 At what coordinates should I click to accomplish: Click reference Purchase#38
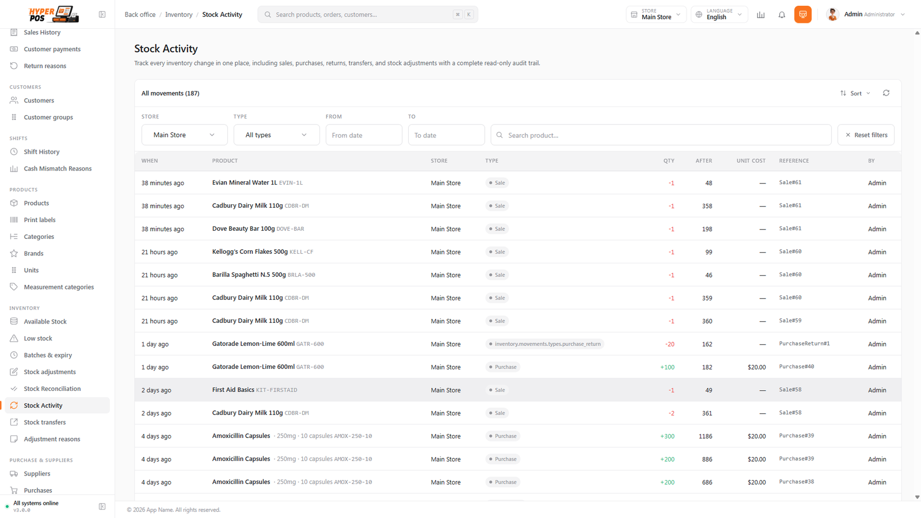click(x=796, y=482)
